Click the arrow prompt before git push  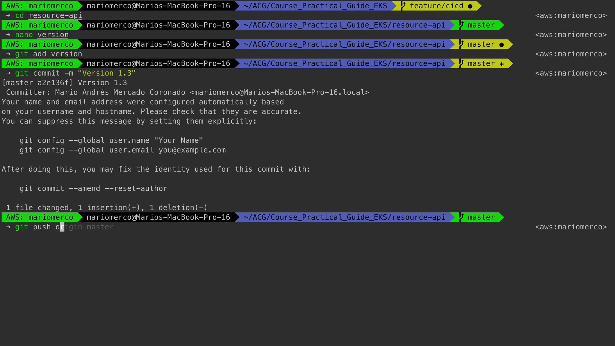[8, 227]
